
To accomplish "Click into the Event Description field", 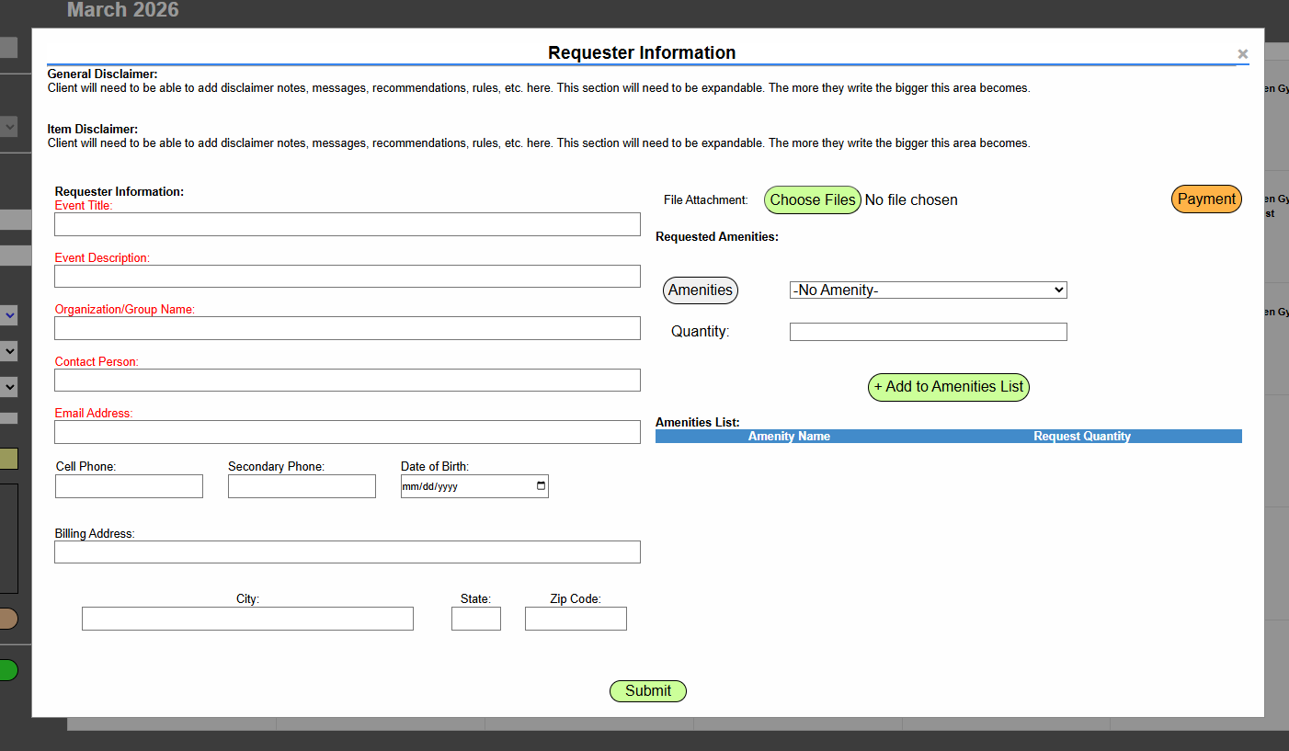I will (x=347, y=277).
